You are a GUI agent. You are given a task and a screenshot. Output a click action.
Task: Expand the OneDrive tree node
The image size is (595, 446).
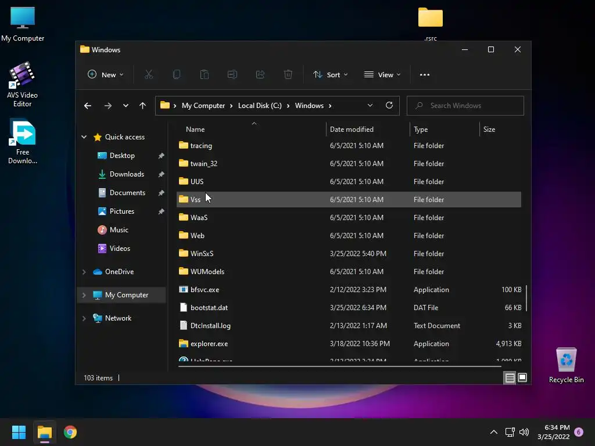(x=84, y=272)
